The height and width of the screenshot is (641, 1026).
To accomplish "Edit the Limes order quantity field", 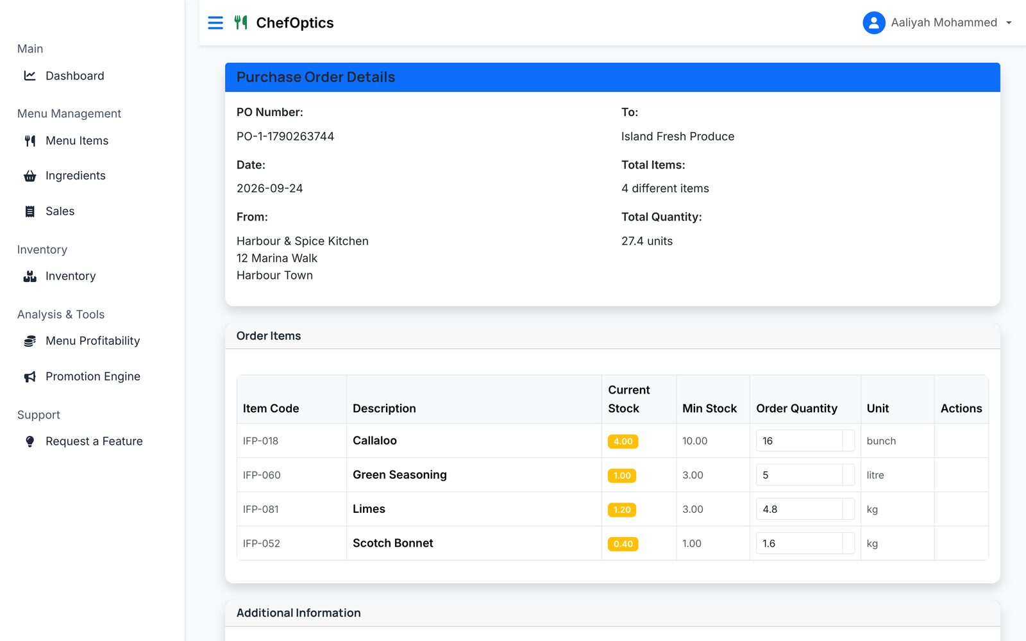I will (799, 509).
